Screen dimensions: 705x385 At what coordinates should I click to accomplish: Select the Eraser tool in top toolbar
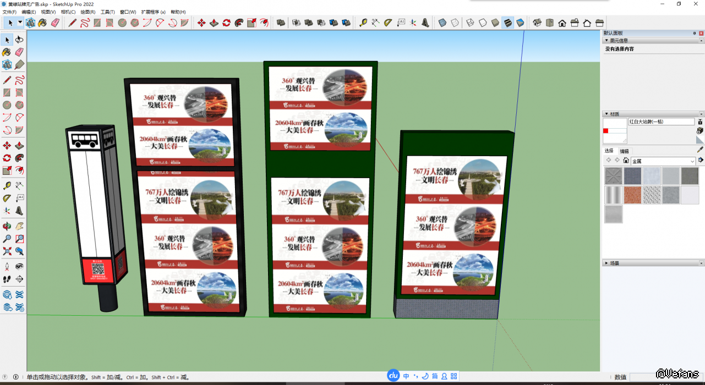pyautogui.click(x=55, y=23)
